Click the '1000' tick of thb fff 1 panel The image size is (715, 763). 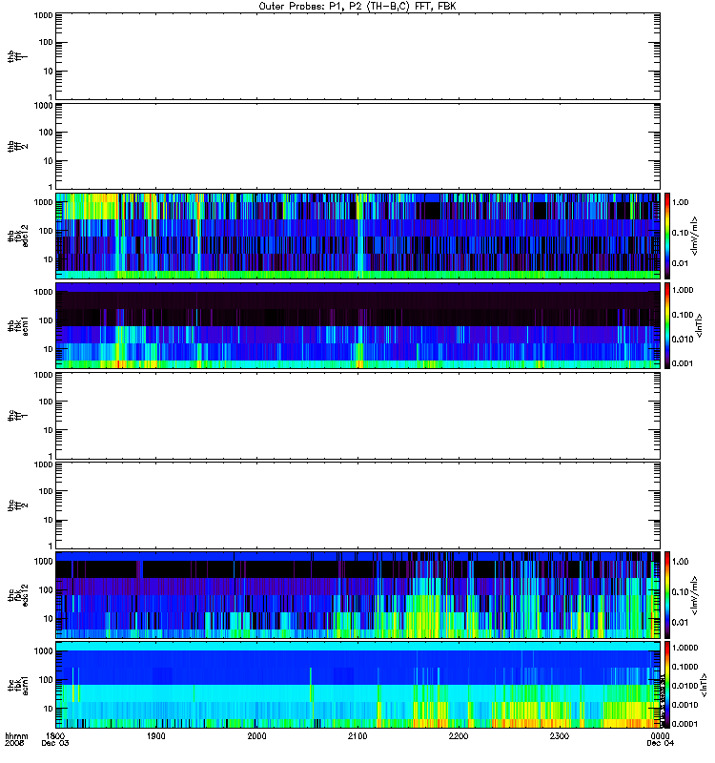[x=43, y=15]
